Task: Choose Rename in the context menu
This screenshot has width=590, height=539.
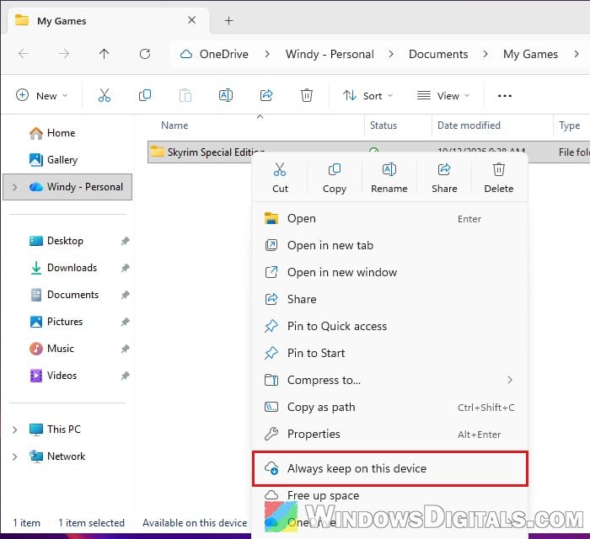Action: [x=389, y=179]
